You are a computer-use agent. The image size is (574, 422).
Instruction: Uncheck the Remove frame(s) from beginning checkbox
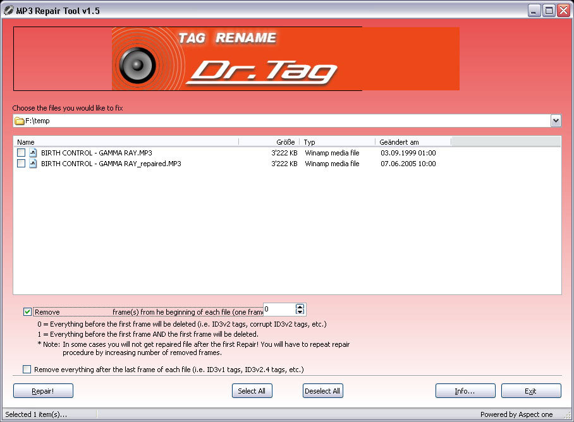tap(27, 311)
